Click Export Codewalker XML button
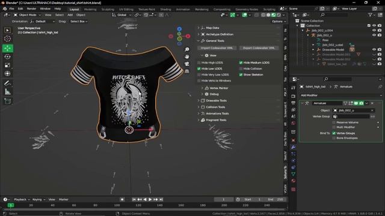This screenshot has height=216, width=385. tap(259, 48)
